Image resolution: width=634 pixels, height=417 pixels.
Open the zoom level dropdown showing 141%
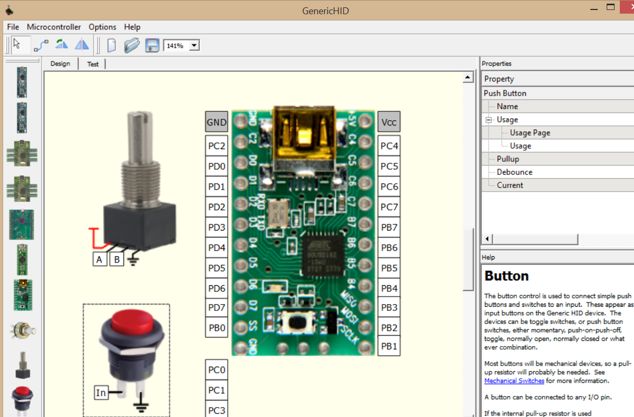coord(194,46)
